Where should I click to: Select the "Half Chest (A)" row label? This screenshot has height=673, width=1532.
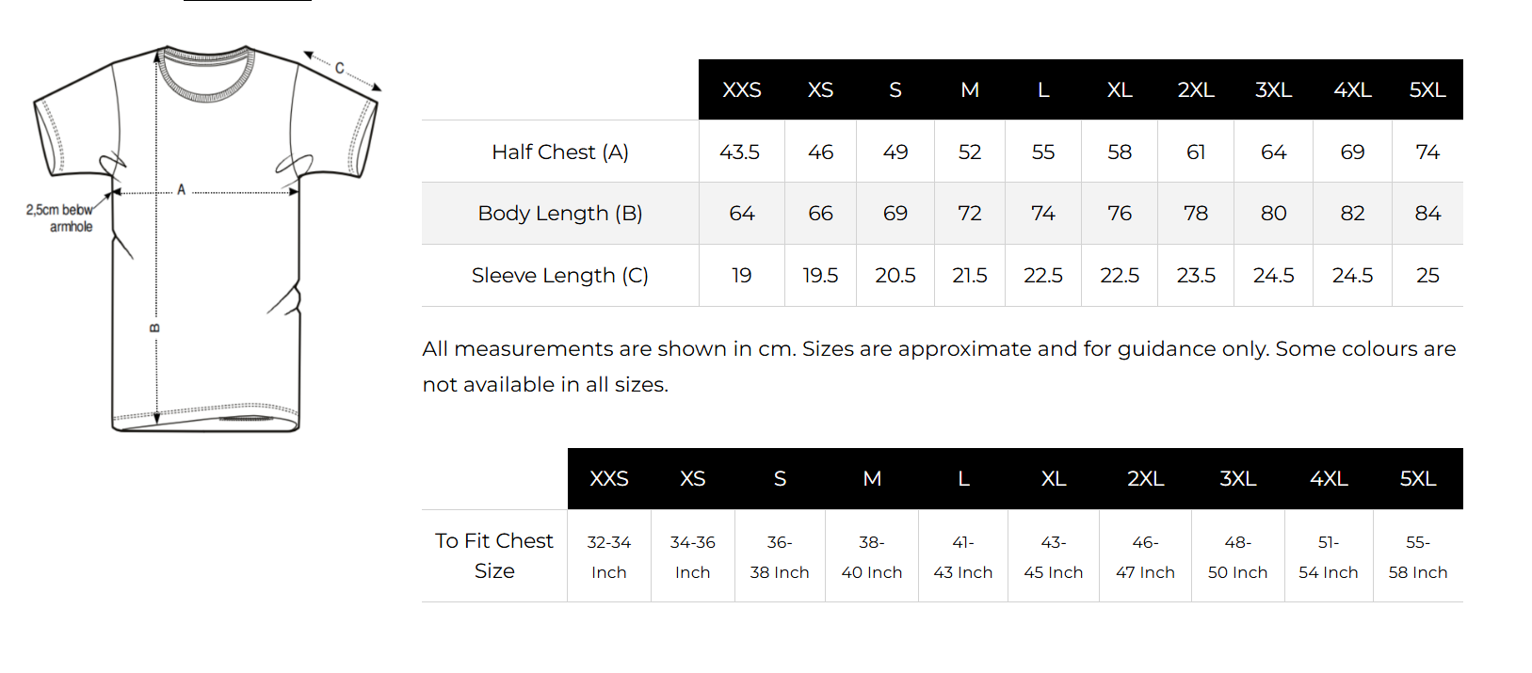559,152
